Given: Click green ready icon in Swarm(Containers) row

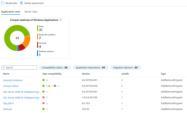Looking at the screenshot, I should [44, 80].
